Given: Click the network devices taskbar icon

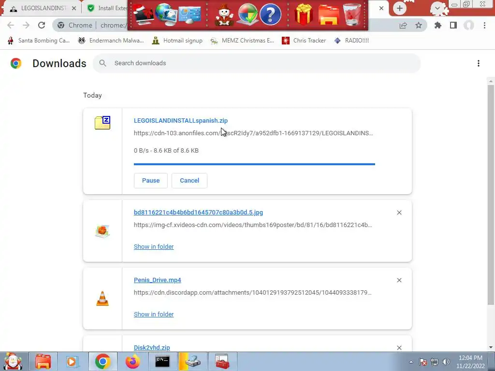Looking at the screenshot, I should click(x=192, y=361).
